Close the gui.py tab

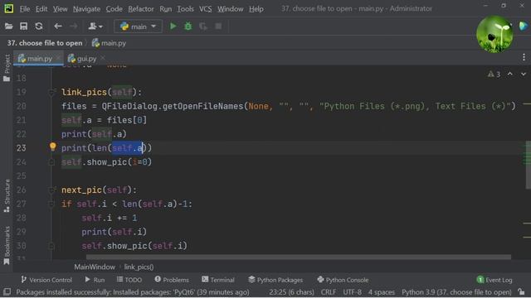coord(103,58)
